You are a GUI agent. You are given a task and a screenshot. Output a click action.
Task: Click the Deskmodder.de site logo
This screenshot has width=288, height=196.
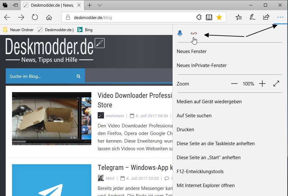click(x=55, y=50)
